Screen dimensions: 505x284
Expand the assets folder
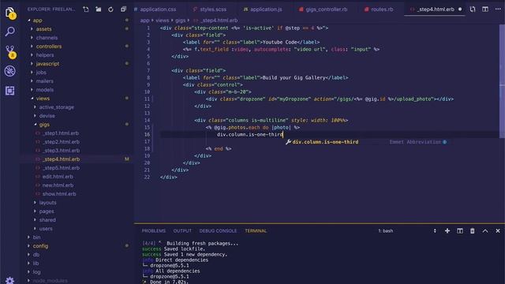[44, 29]
